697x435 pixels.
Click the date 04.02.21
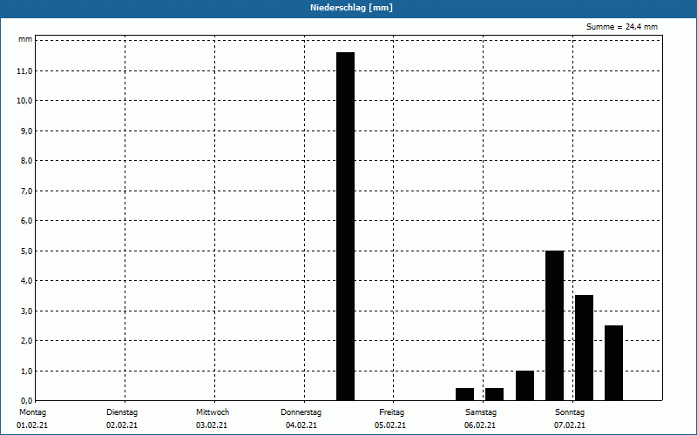301,425
